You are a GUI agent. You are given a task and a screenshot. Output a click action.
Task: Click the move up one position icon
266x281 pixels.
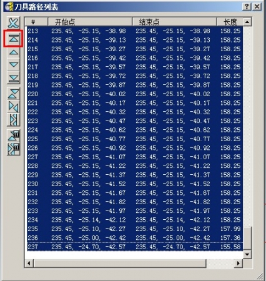click(x=14, y=52)
